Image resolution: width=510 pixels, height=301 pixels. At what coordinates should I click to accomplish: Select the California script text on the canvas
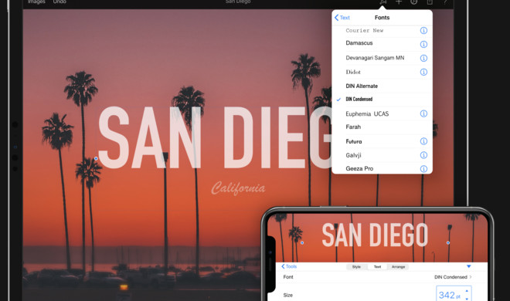click(x=238, y=188)
